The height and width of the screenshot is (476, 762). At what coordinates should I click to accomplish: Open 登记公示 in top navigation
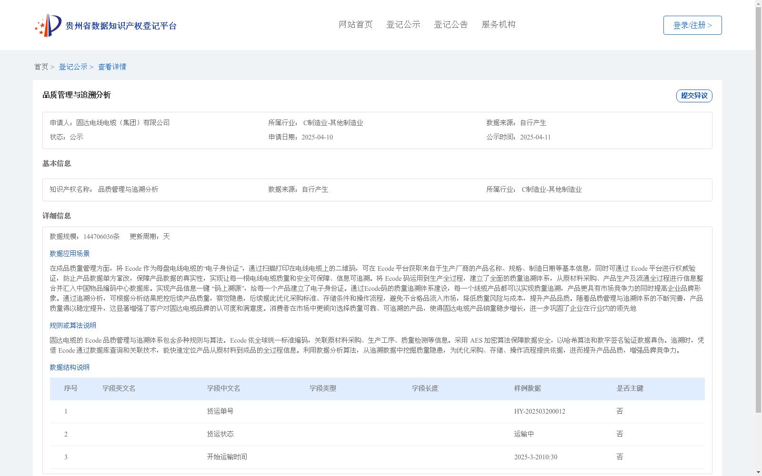403,25
